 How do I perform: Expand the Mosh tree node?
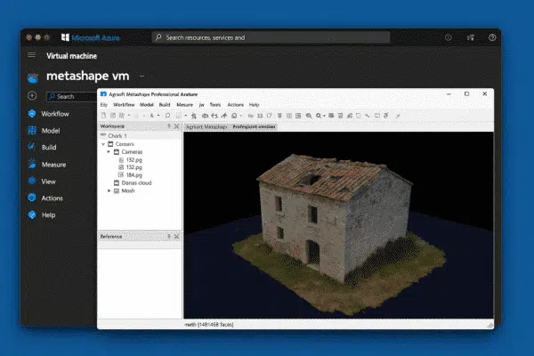click(x=109, y=190)
